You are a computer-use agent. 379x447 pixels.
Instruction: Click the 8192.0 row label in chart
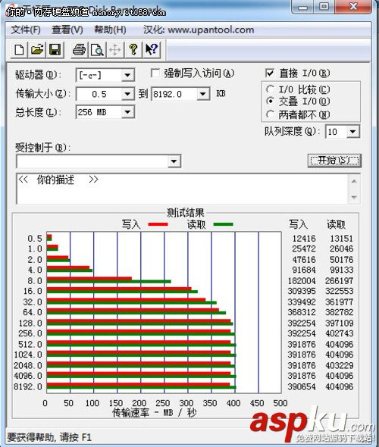28,386
